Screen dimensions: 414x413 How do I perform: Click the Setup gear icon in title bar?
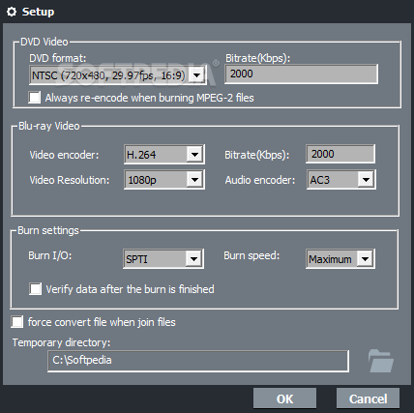(12, 12)
